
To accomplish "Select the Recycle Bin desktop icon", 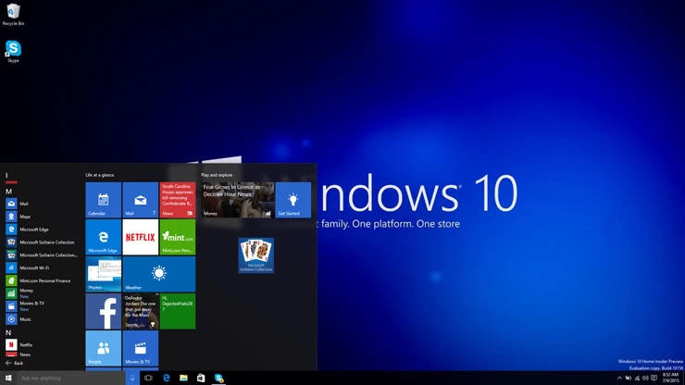I will point(13,15).
